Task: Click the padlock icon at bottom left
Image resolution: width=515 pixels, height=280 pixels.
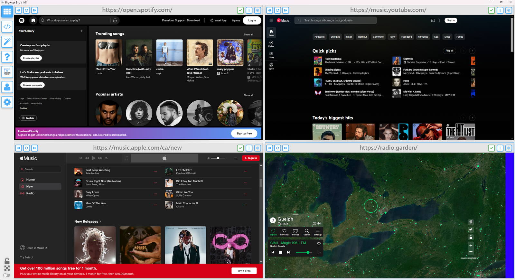Action: click(x=7, y=261)
